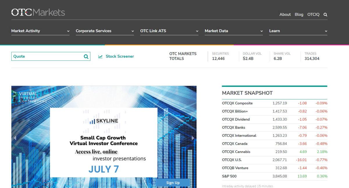Expand the Market Data menu
This screenshot has height=188, width=349.
[x=234, y=31]
